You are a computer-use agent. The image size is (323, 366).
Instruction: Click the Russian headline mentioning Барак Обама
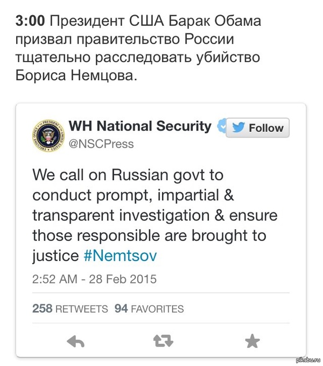[x=138, y=48]
